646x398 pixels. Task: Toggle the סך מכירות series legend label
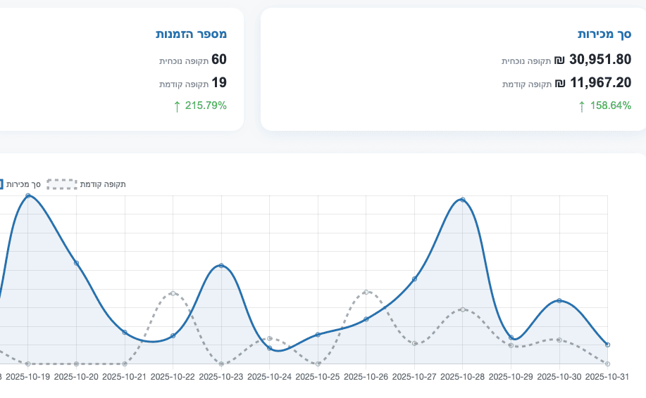(x=23, y=184)
